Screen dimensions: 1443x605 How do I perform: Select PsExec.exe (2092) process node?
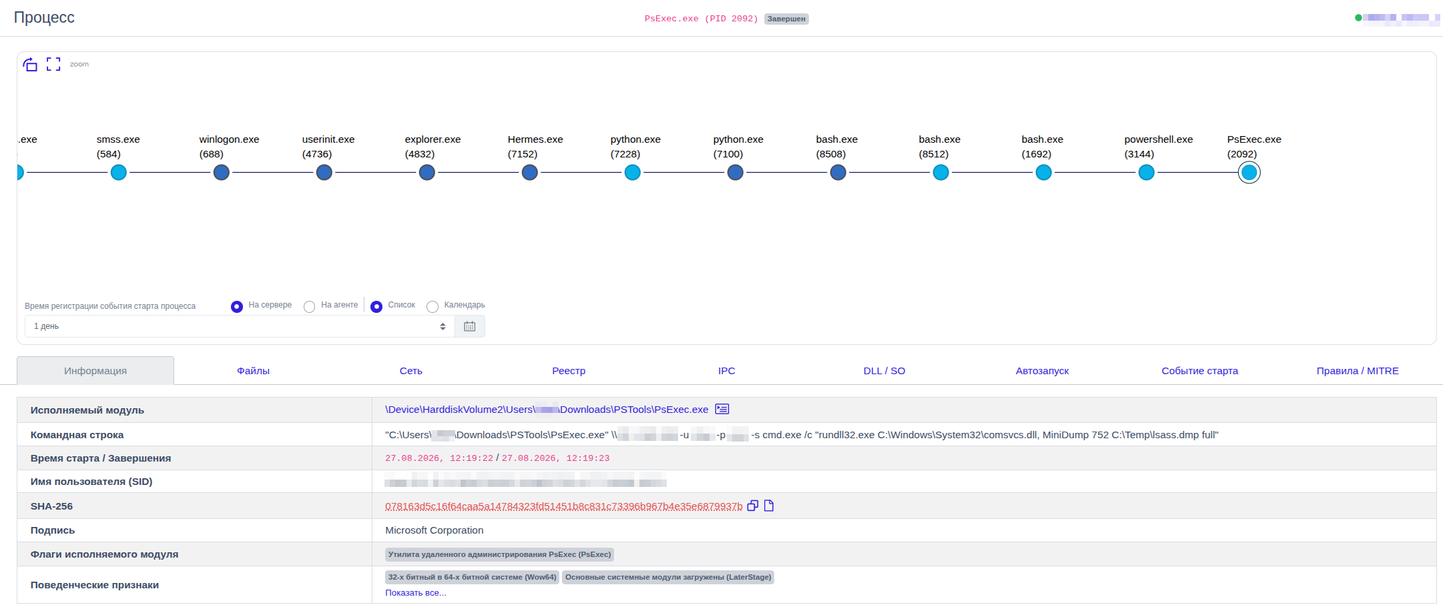point(1249,173)
